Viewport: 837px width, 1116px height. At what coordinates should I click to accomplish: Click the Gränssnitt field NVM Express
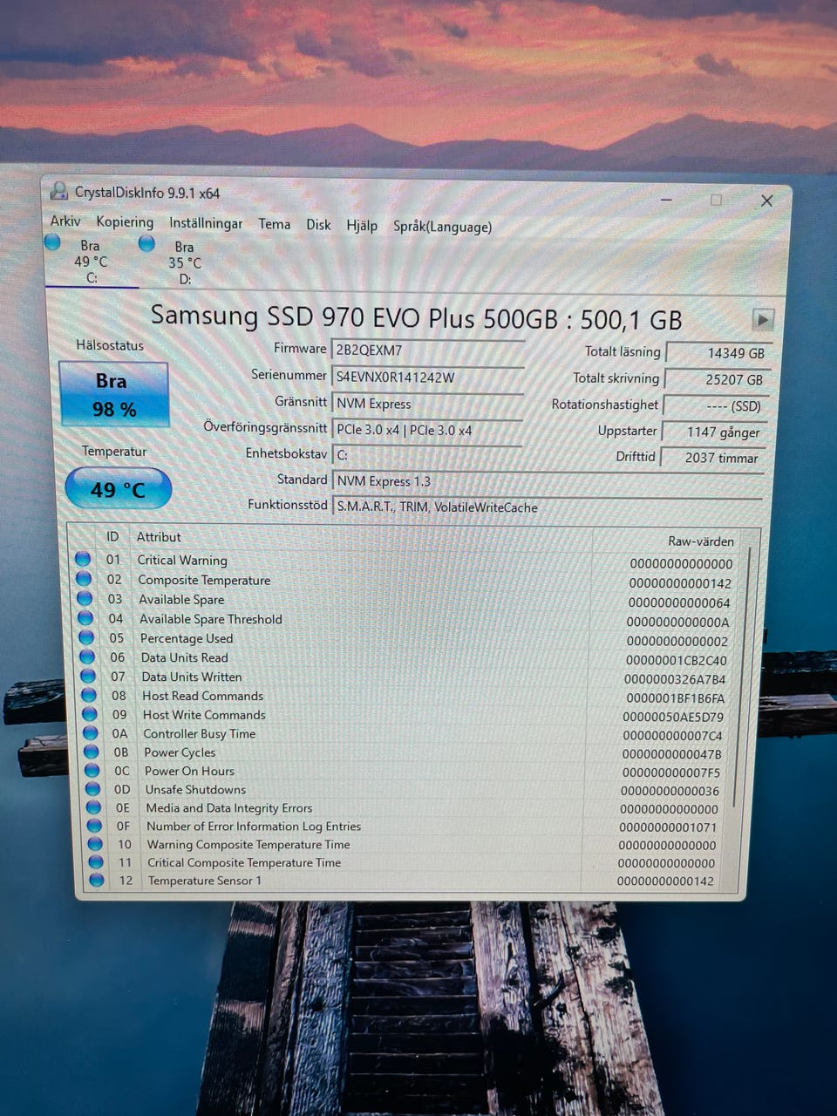(x=427, y=404)
